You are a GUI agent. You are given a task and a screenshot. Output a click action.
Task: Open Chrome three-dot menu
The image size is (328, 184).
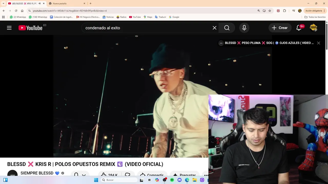(324, 11)
